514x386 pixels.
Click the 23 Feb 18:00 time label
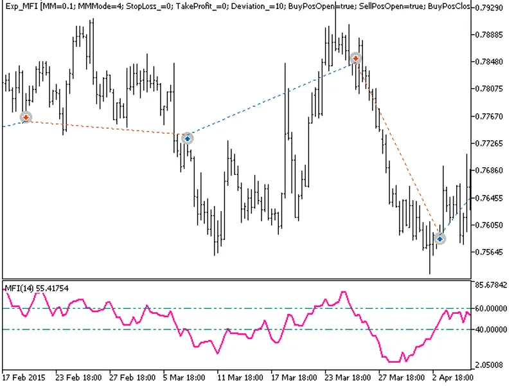tap(78, 378)
